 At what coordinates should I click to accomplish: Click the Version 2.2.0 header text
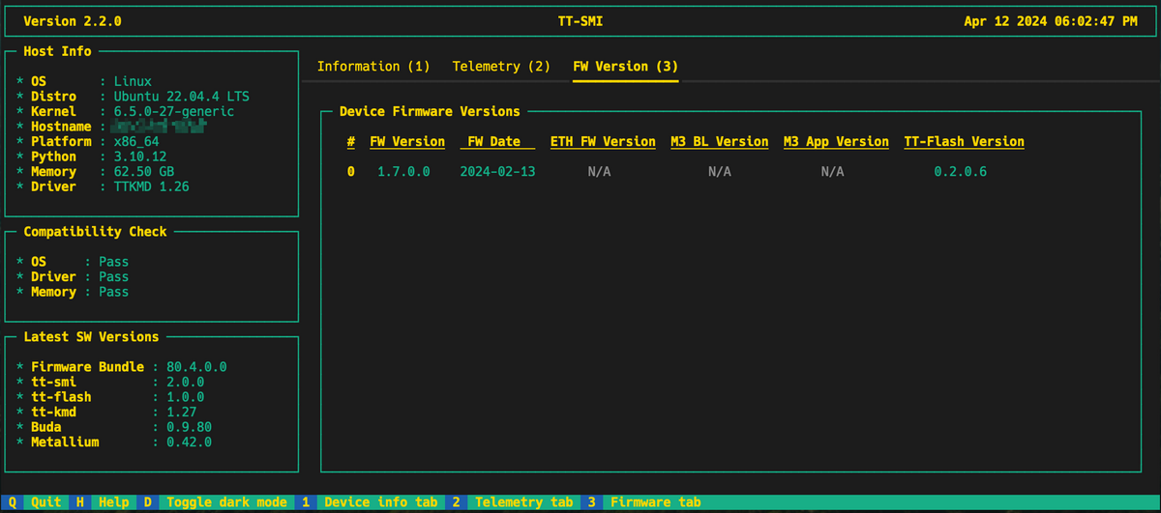[73, 21]
